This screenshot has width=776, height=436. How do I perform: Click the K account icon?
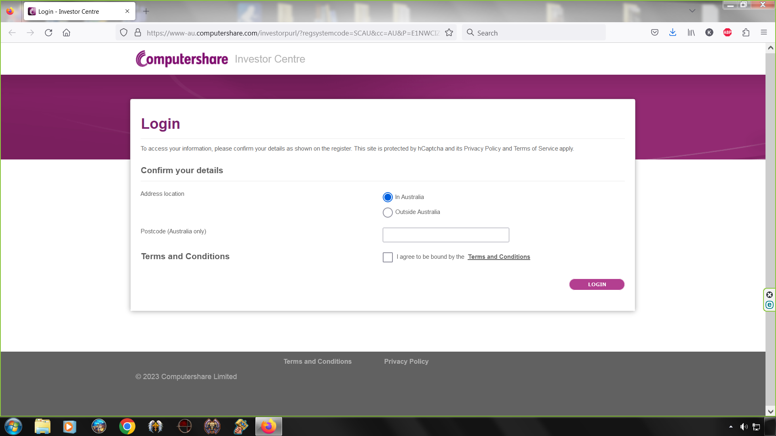pos(709,33)
